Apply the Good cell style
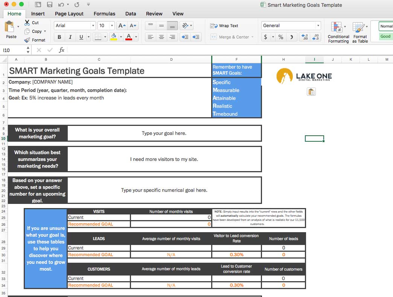The image size is (393, 297). (385, 36)
